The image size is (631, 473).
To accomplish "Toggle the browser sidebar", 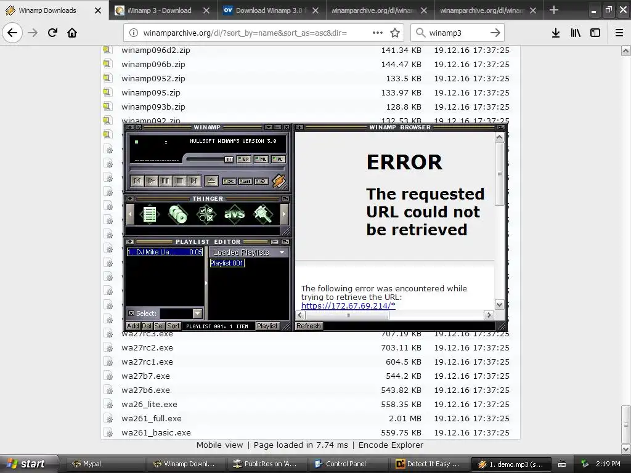I will tap(595, 33).
